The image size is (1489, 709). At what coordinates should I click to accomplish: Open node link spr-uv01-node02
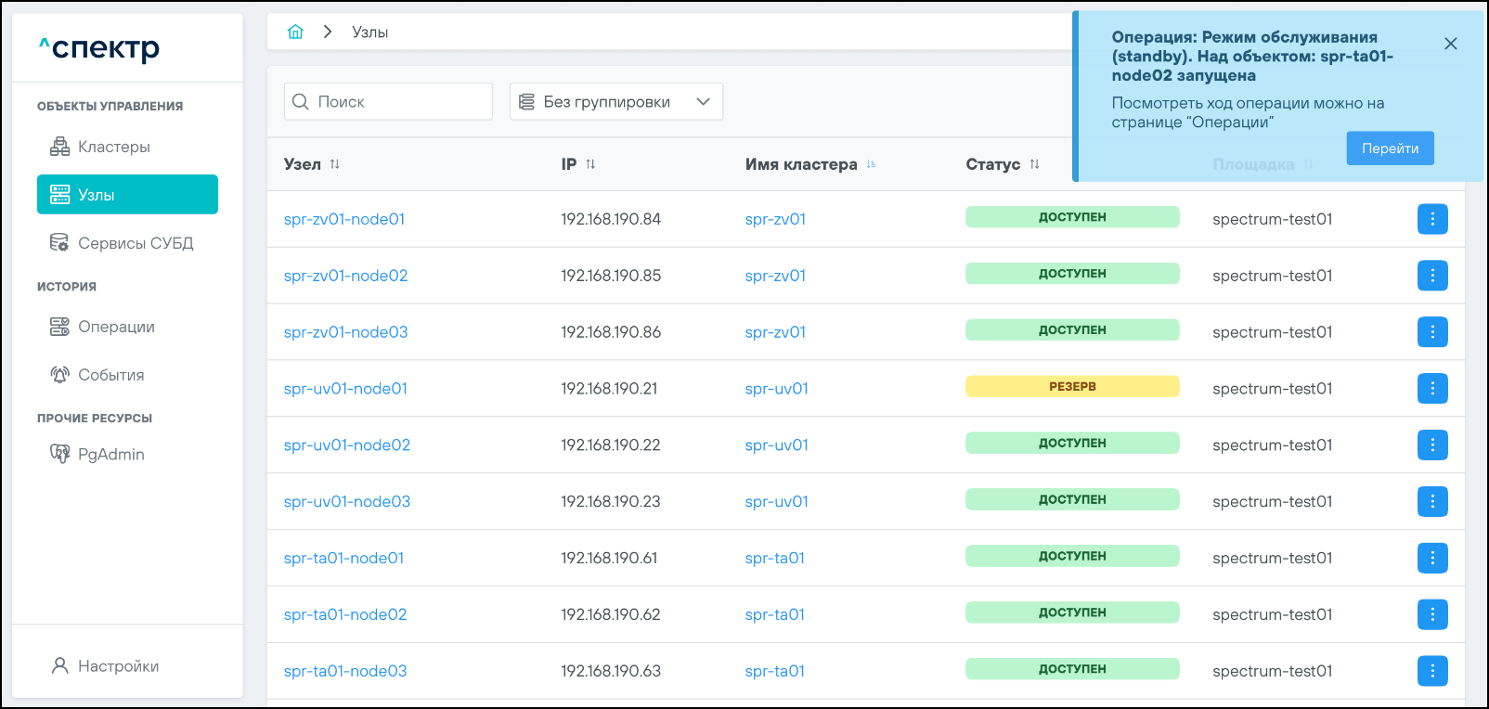point(347,445)
